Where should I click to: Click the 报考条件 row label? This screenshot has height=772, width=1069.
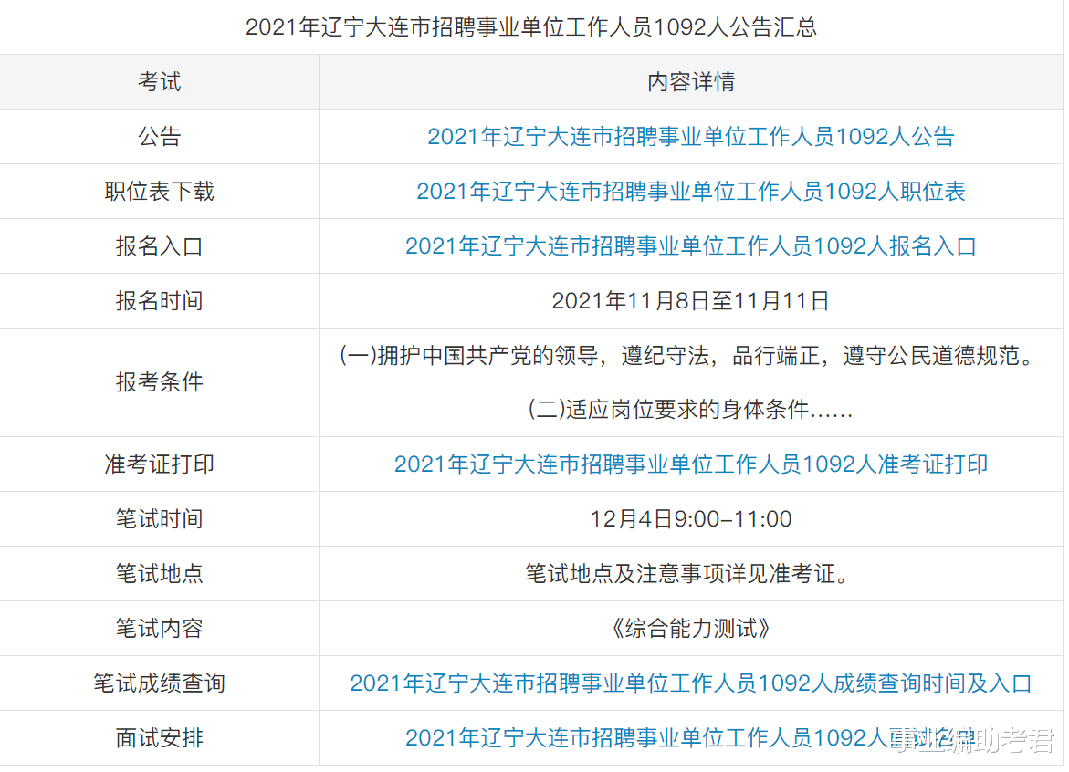point(160,382)
